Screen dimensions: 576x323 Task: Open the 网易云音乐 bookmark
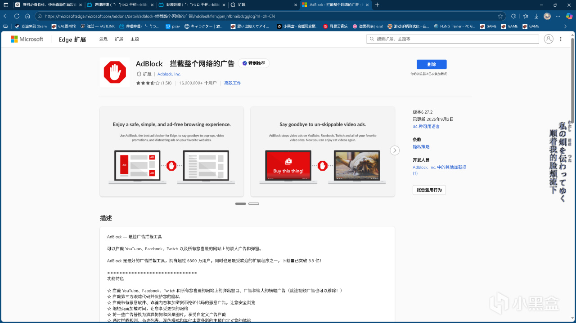336,26
